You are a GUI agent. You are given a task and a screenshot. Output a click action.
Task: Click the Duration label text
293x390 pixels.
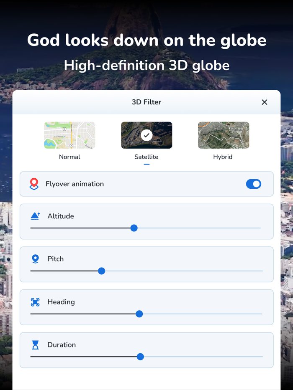[62, 345]
